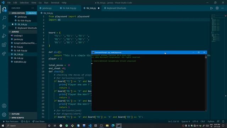The image size is (227, 128).
Task: Open File Explorer from taskbar
Action: (107, 126)
